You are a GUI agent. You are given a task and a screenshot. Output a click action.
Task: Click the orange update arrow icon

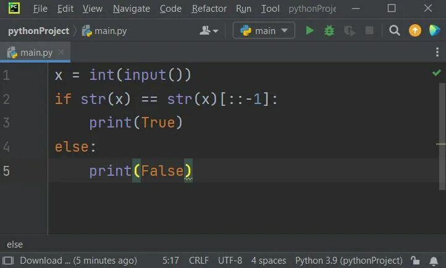tap(415, 30)
